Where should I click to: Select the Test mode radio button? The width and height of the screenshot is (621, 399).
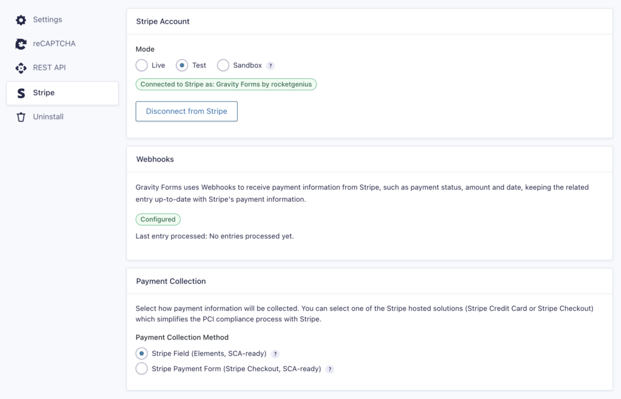coord(182,65)
